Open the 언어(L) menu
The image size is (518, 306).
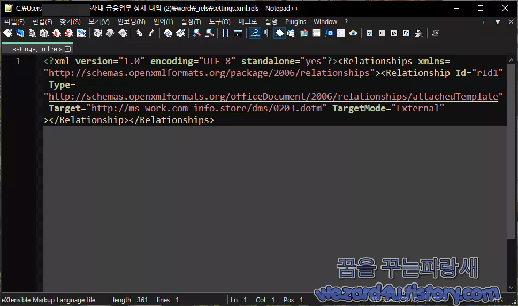click(163, 22)
